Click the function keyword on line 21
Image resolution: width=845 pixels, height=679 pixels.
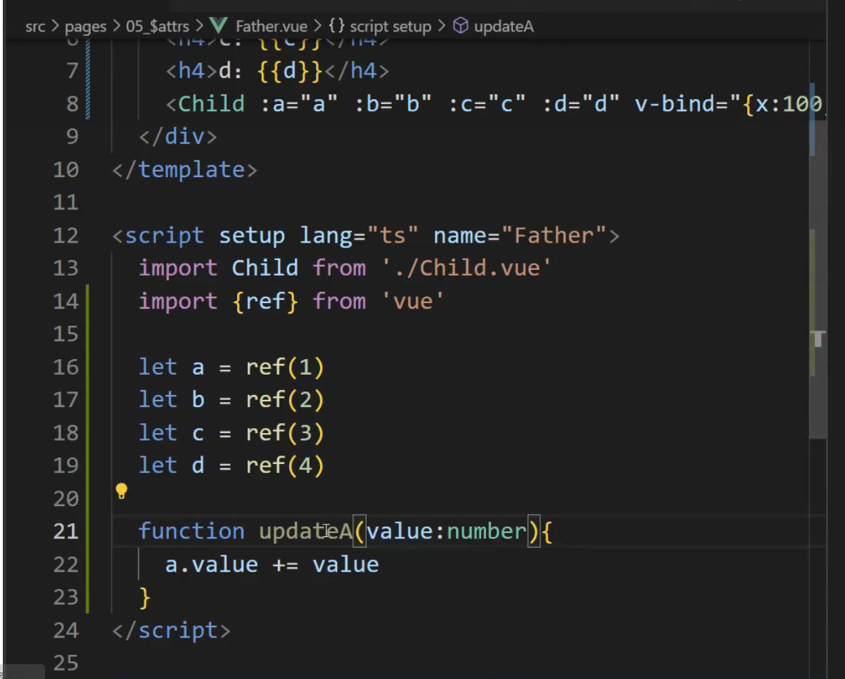click(191, 531)
